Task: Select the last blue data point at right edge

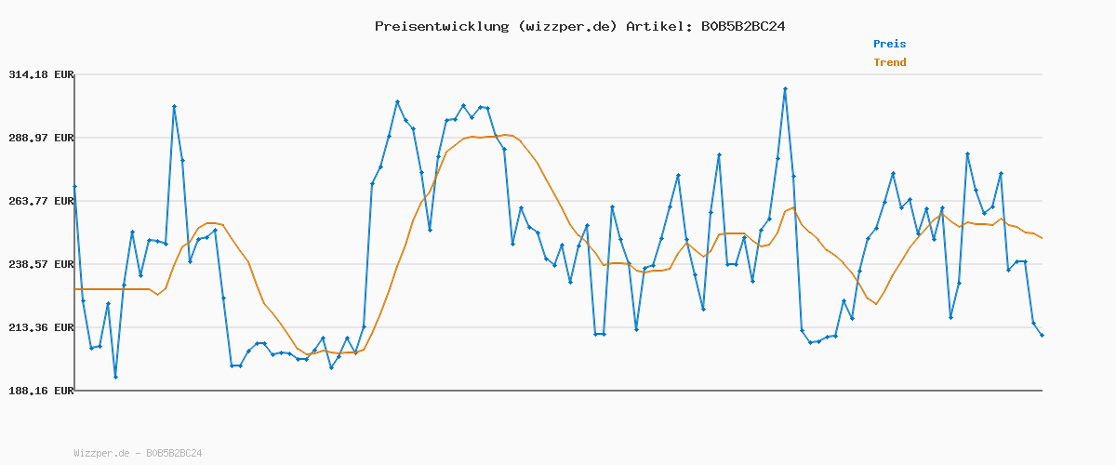Action: pyautogui.click(x=1042, y=335)
